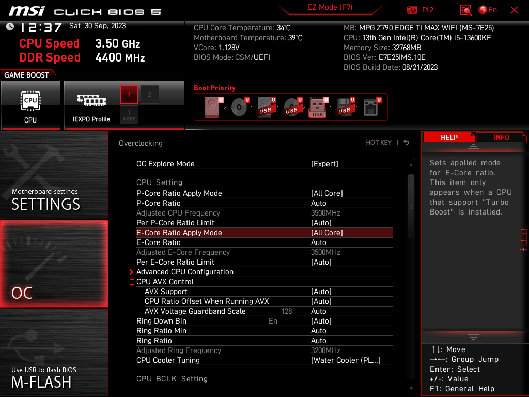Click the red side panel arrows

click(x=523, y=250)
